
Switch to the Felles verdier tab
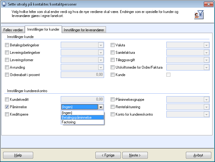pyautogui.click(x=13, y=30)
